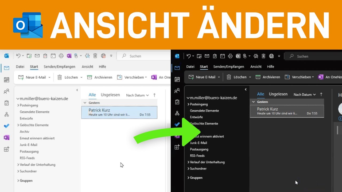The height and width of the screenshot is (192, 342).
Task: Click trash icon in light quick-access bar
Action: coord(95,56)
